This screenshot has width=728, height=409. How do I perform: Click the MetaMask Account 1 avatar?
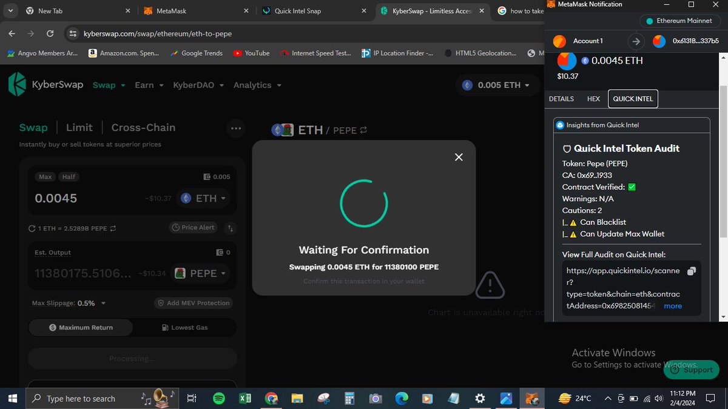[559, 41]
